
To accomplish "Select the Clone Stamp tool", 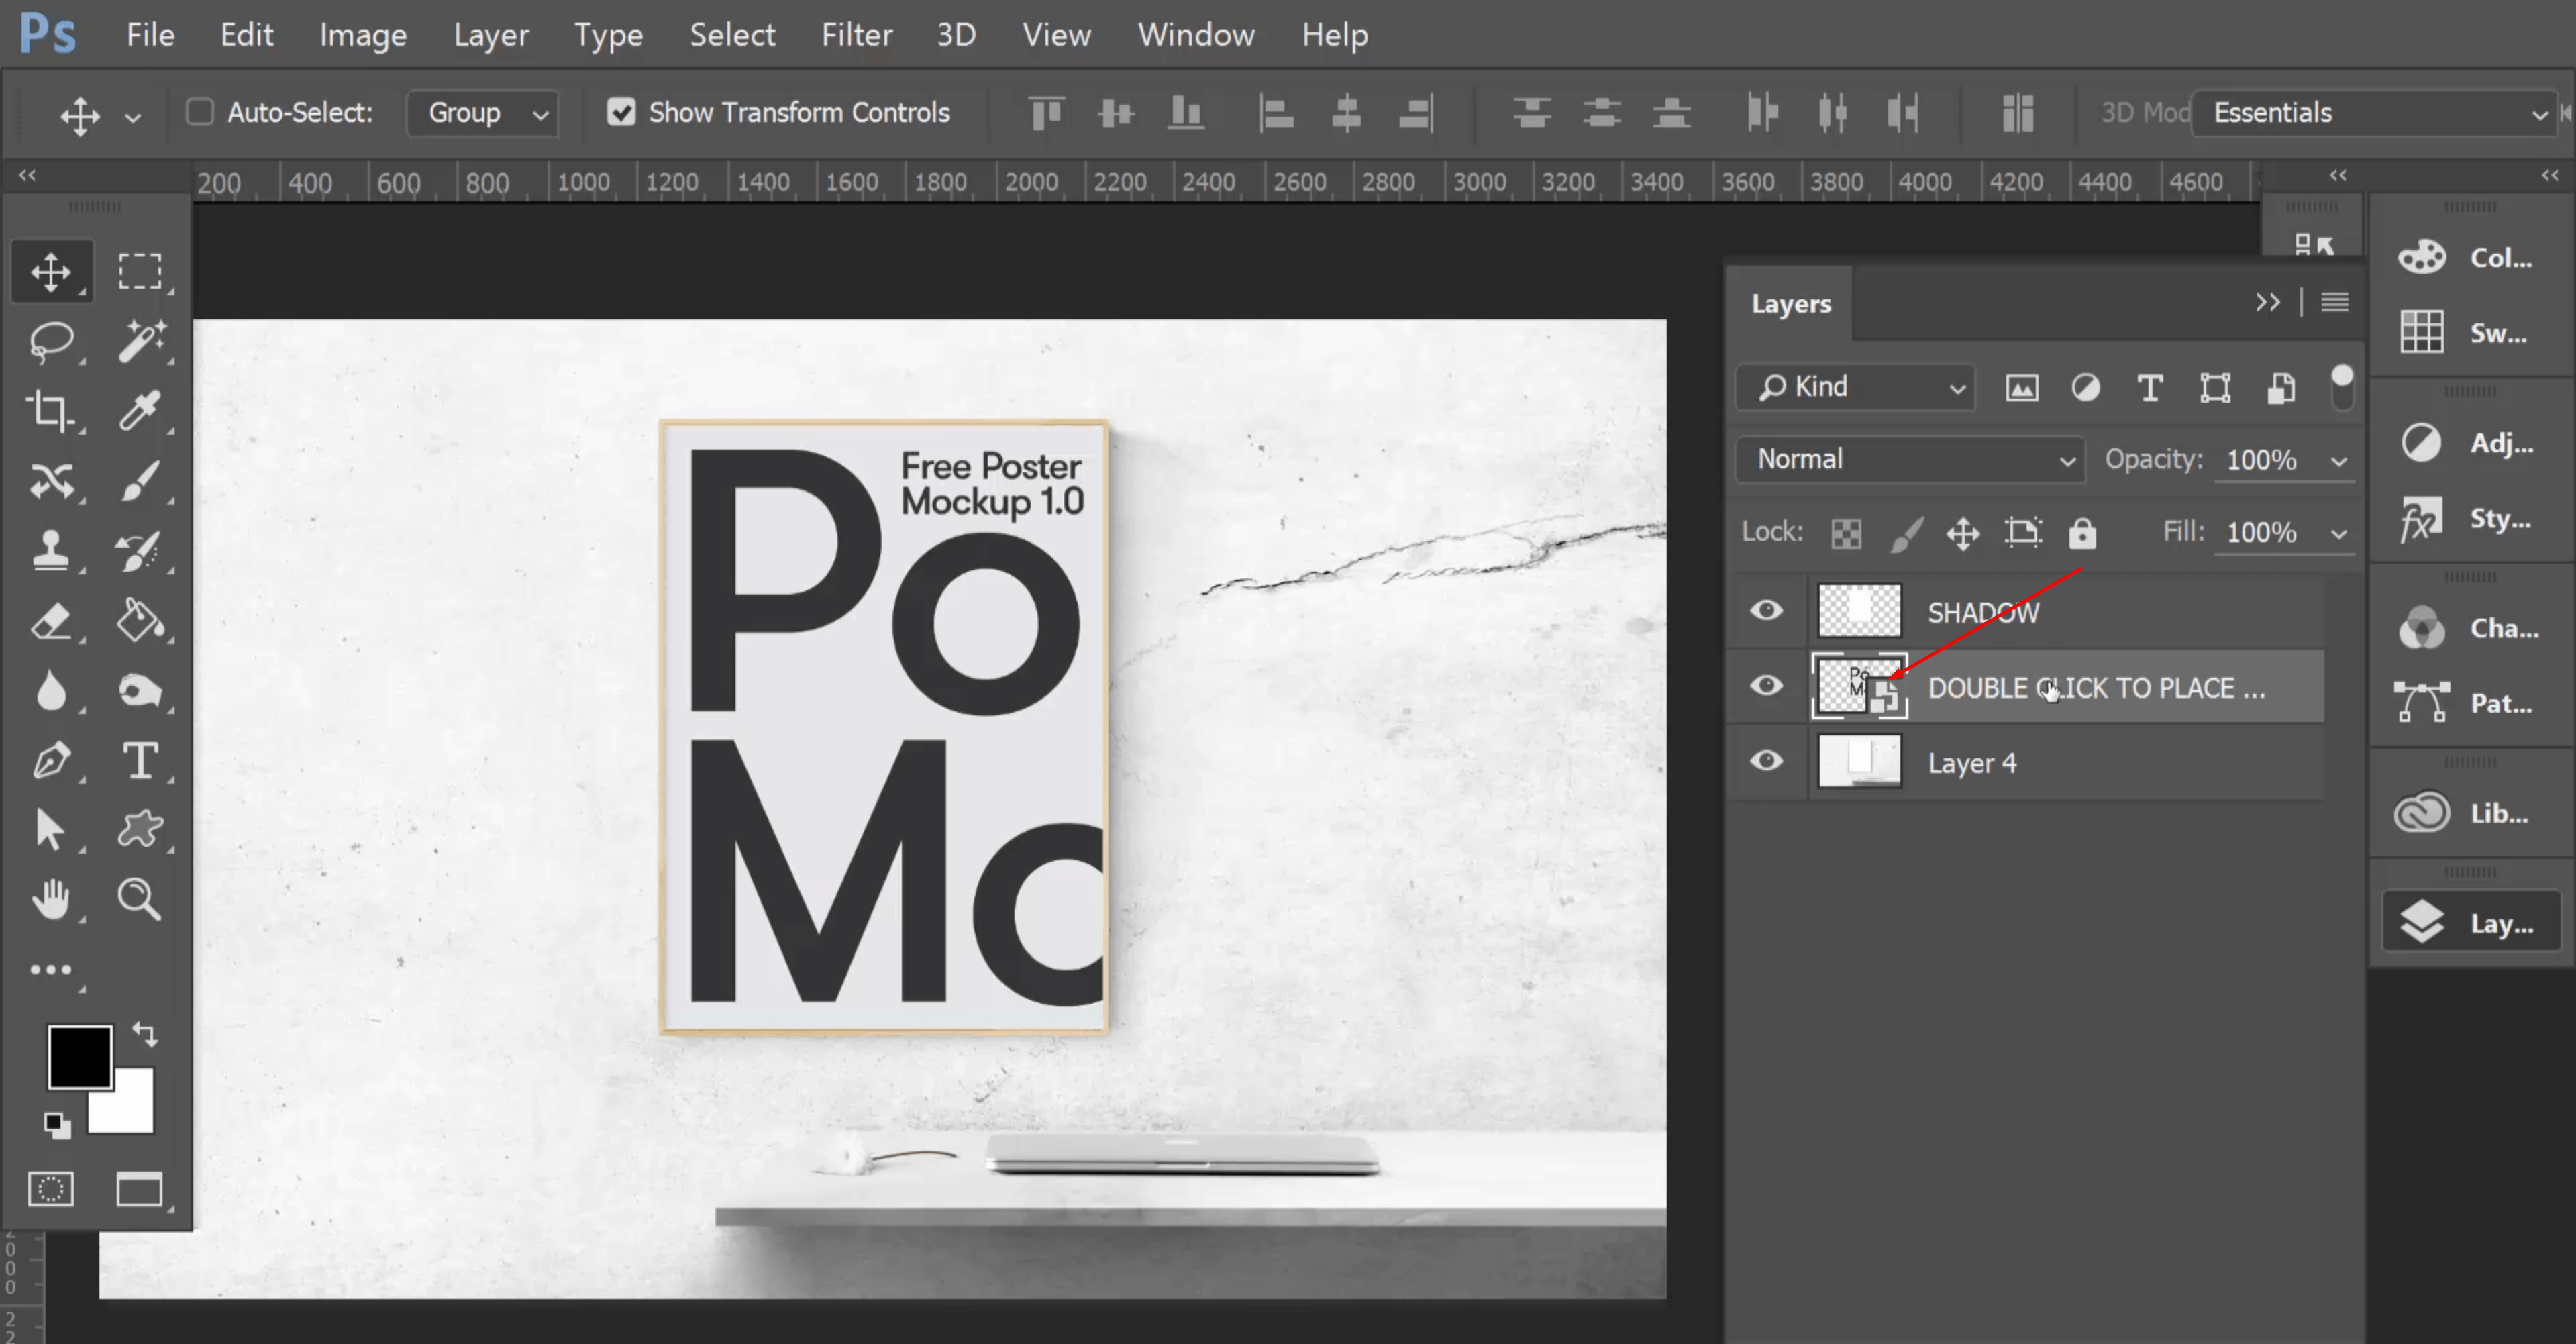I will tap(50, 551).
